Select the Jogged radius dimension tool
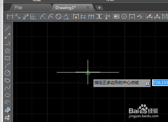 [x=51, y=16]
